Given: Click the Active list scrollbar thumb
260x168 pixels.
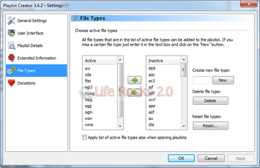Looking at the screenshot, I should [x=120, y=90].
